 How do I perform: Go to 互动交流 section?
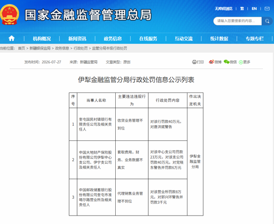(x=183, y=39)
